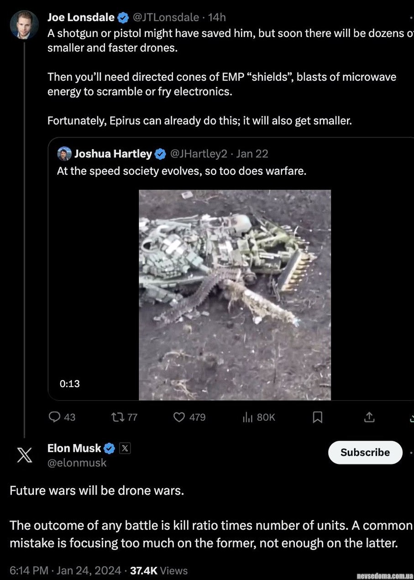Click the share upload icon
The image size is (414, 580).
point(369,417)
